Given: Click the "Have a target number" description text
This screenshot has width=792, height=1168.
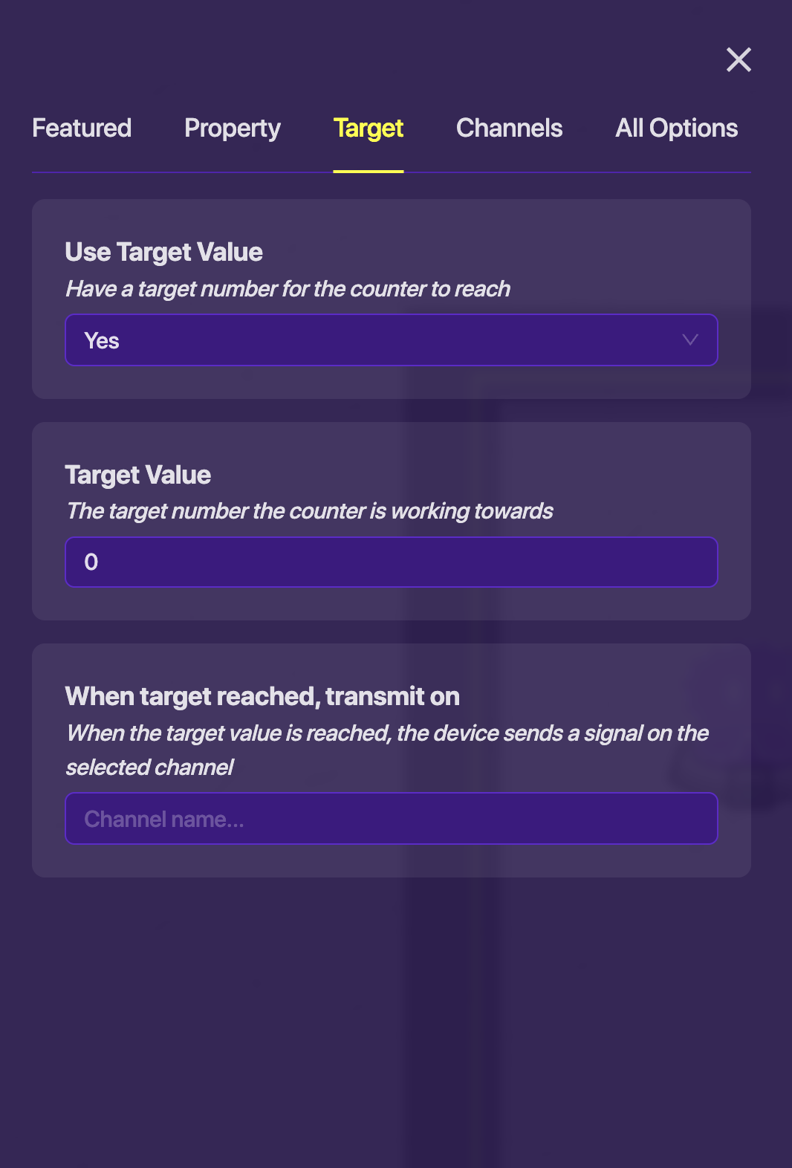Looking at the screenshot, I should point(288,288).
